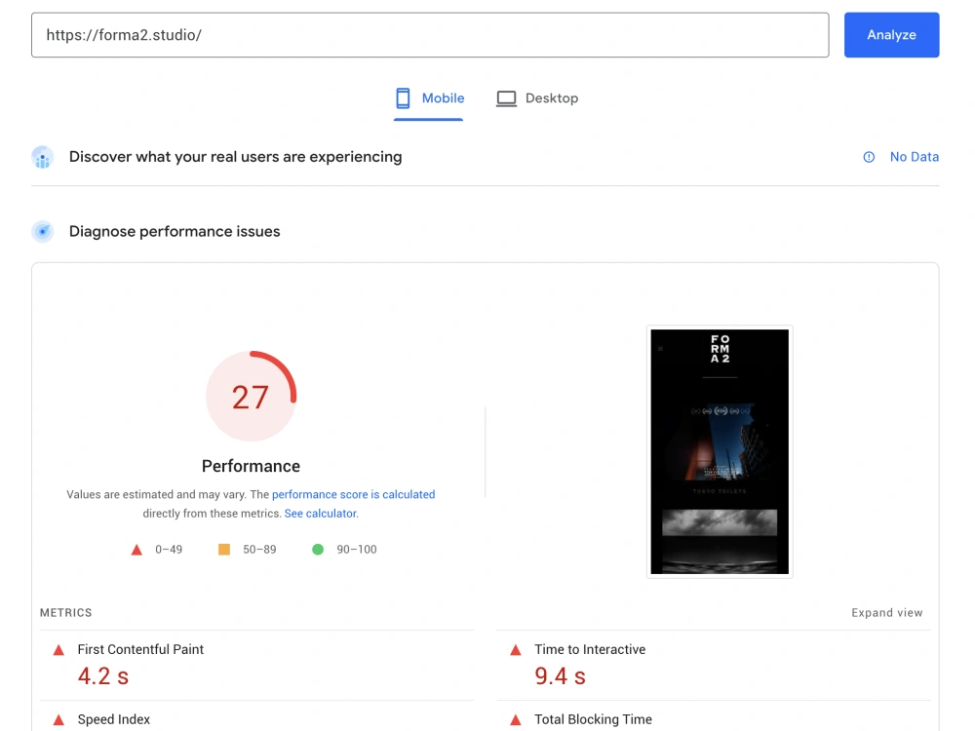Image resolution: width=975 pixels, height=731 pixels.
Task: Open the See calculator link
Action: coord(321,514)
